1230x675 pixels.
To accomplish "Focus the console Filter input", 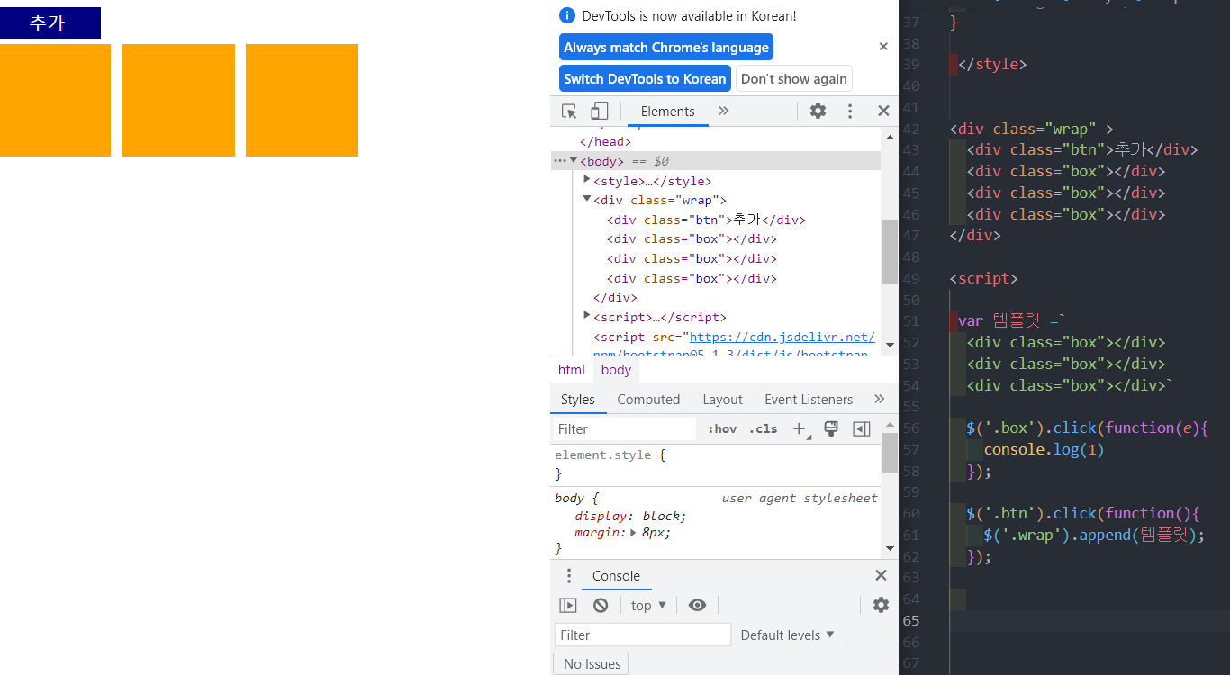I will click(x=642, y=635).
